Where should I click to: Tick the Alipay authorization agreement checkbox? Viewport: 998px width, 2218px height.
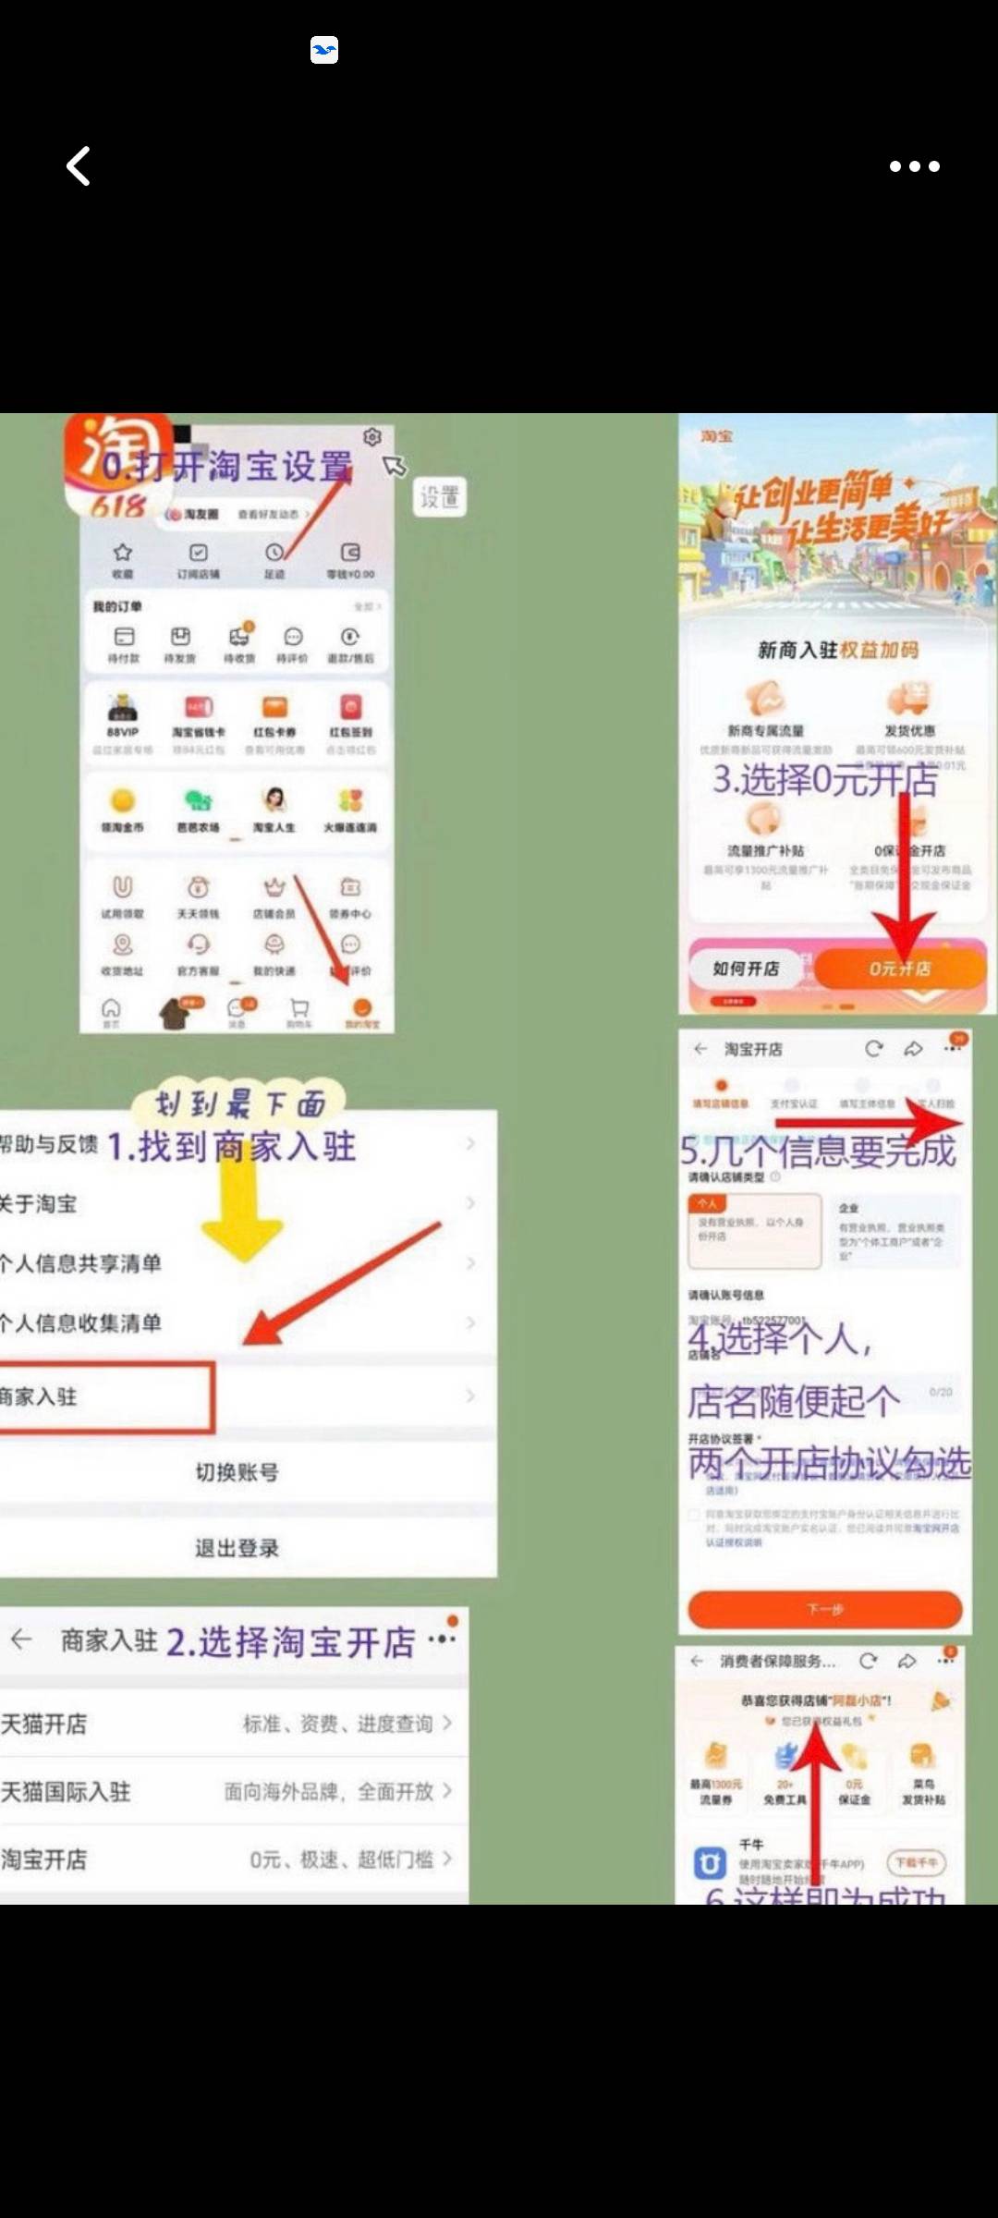694,1515
